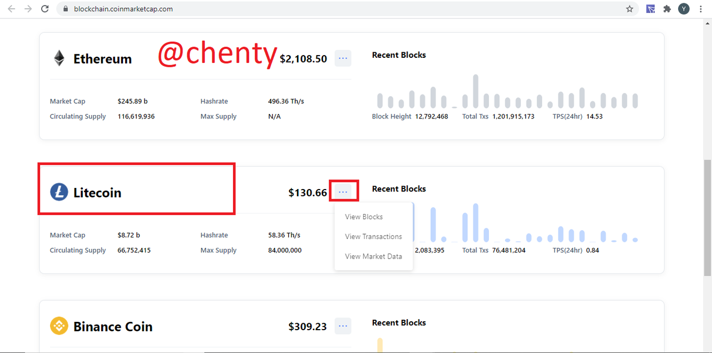Reload the page with the refresh icon
Screen dimensions: 712x353
(x=46, y=9)
